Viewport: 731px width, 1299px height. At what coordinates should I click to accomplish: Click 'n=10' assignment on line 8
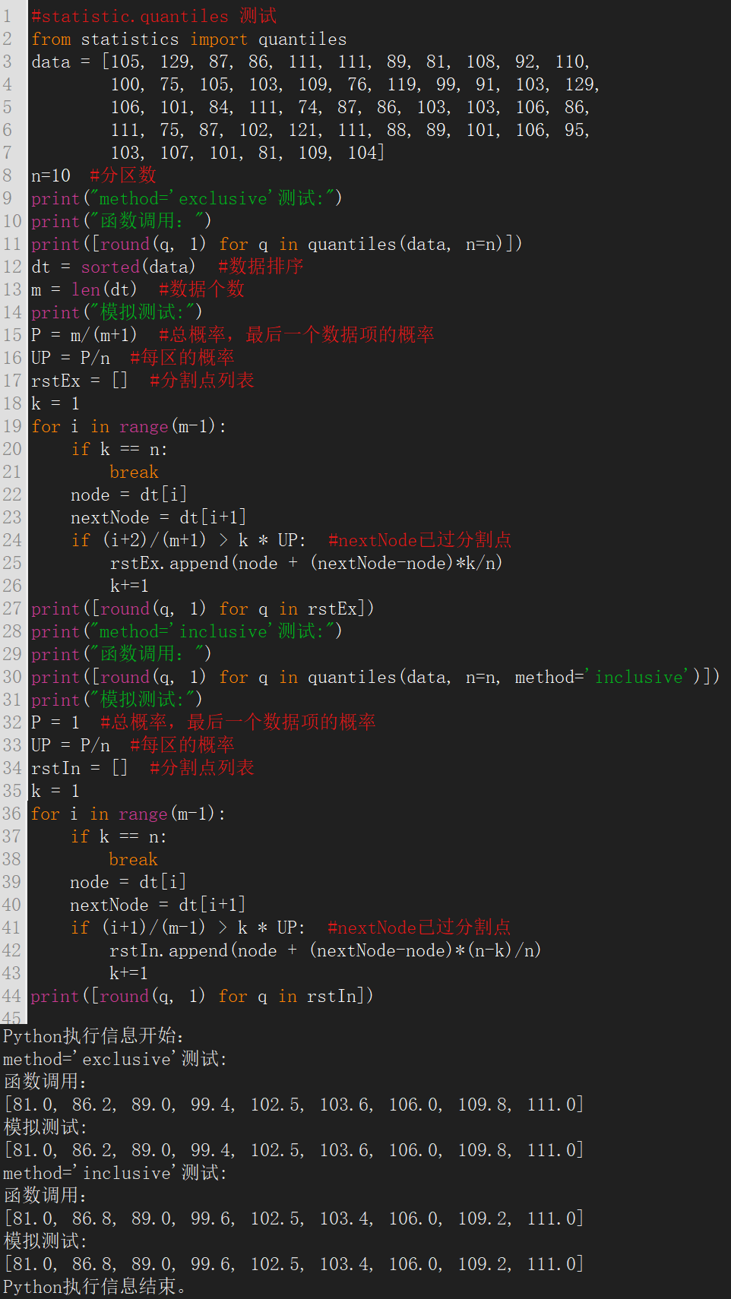coord(51,175)
